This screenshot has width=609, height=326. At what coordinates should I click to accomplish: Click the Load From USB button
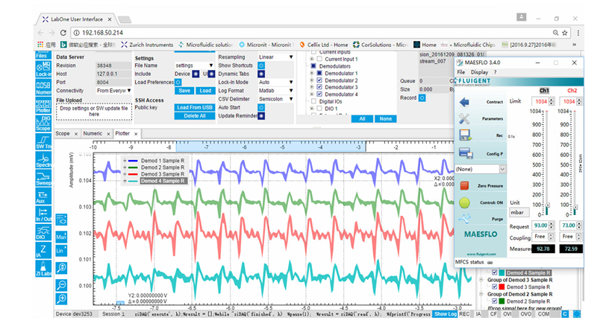click(195, 107)
